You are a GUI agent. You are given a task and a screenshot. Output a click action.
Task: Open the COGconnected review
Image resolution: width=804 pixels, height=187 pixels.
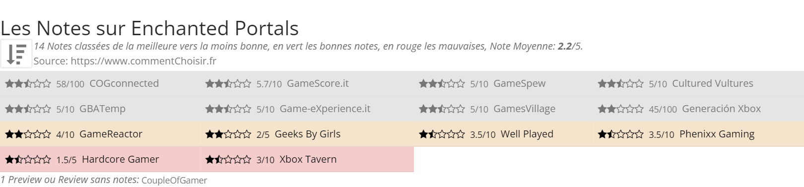(x=124, y=83)
